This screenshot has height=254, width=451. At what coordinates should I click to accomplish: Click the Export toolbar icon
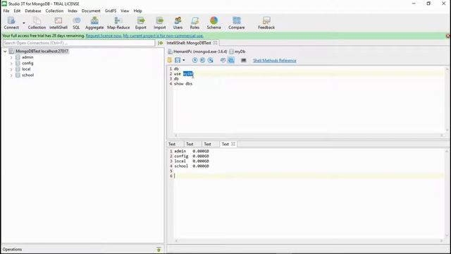tap(141, 23)
